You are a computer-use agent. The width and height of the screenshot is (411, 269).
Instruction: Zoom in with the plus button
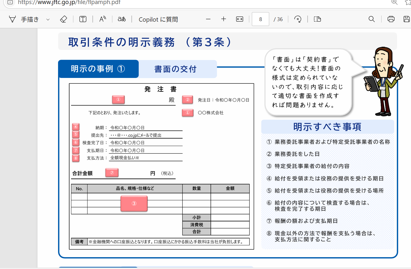click(224, 19)
